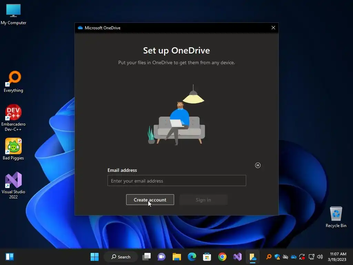Select the Visual Studio 2022 desktop shortcut

(13, 185)
